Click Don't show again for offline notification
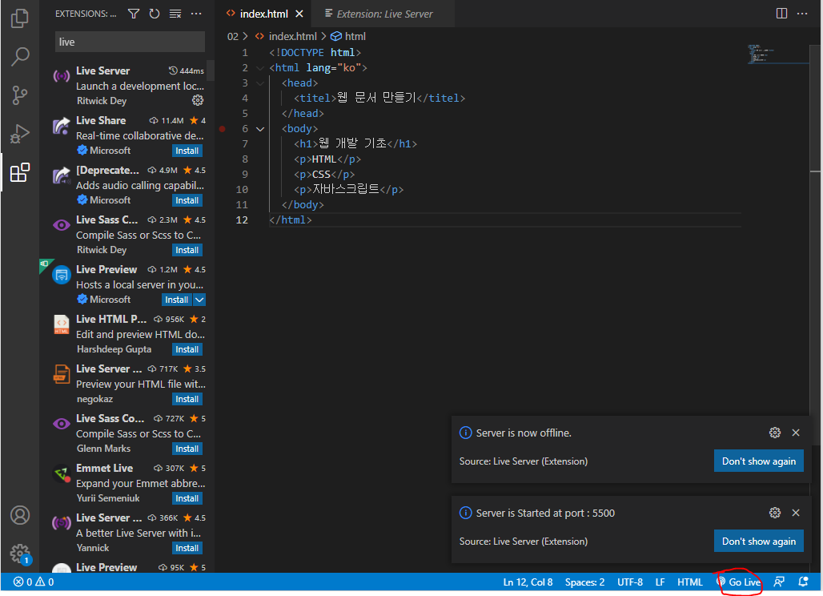Image resolution: width=823 pixels, height=596 pixels. click(x=758, y=461)
